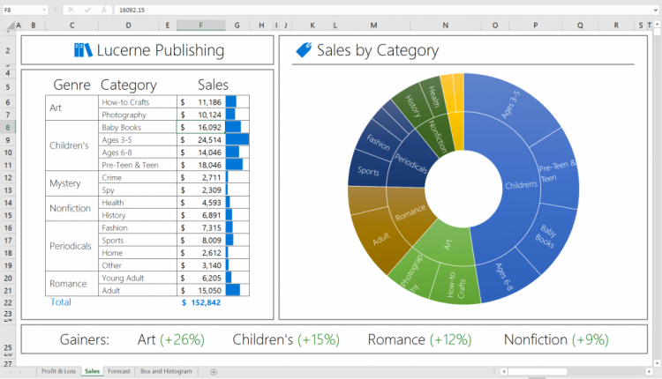
Task: Click the Children's (+15%) gainer text
Action: click(x=286, y=339)
